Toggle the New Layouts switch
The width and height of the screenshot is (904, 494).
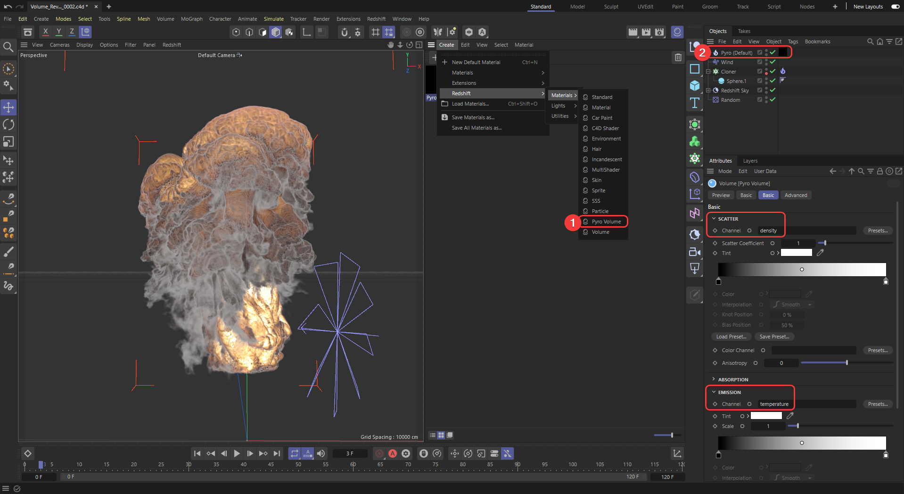coord(895,7)
